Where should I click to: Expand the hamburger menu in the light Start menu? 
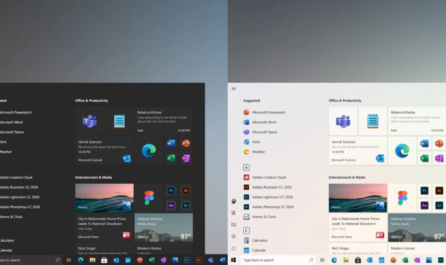coord(234,89)
